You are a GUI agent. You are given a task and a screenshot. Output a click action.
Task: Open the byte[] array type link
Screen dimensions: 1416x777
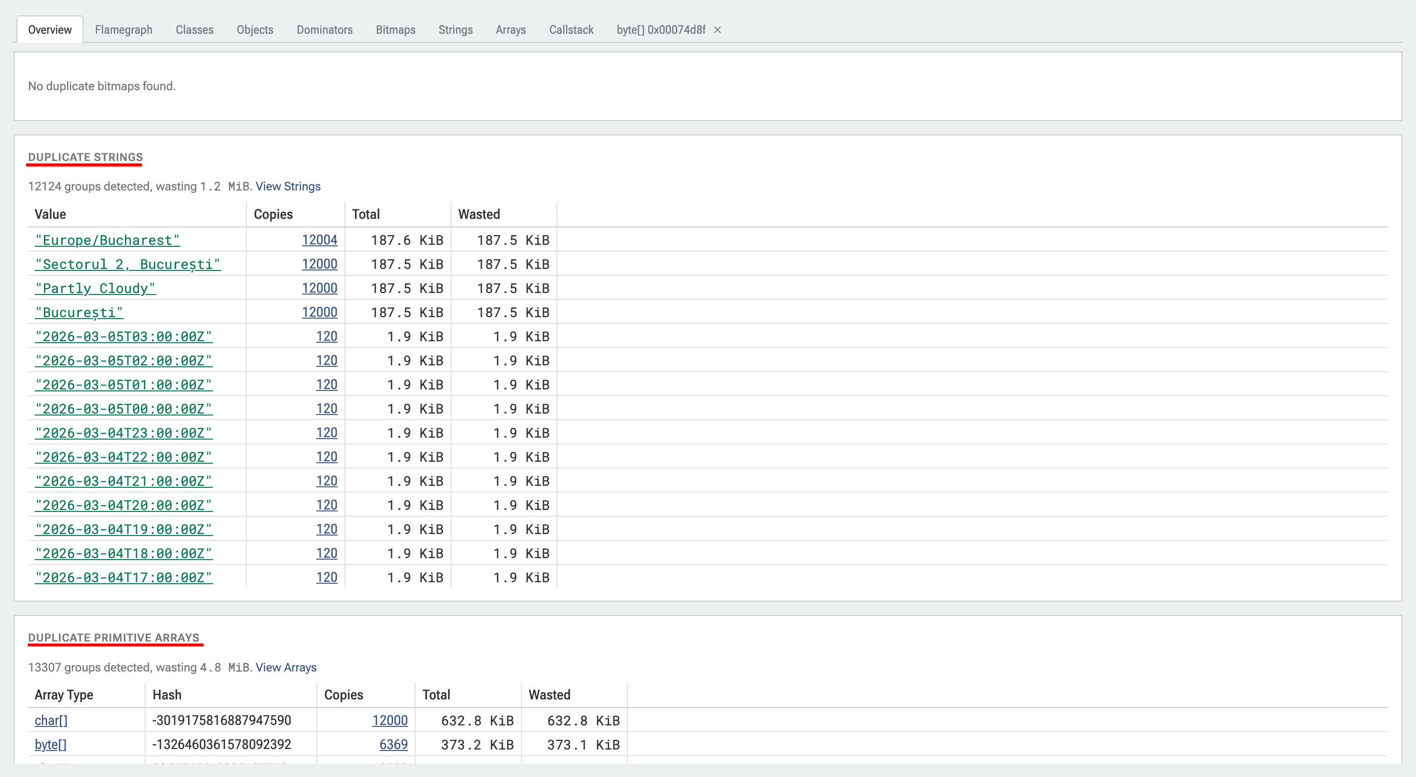click(x=51, y=745)
